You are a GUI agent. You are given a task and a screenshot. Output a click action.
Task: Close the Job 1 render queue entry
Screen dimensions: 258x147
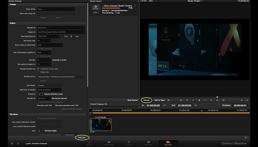click(x=135, y=5)
